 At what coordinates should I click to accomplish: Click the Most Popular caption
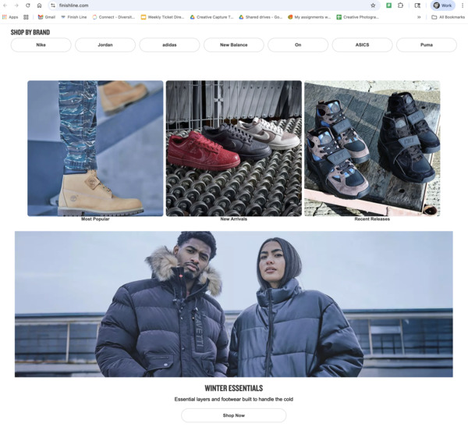coord(95,219)
